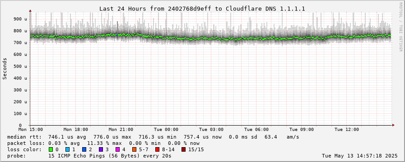The height and width of the screenshot is (162, 405).
Task: Click the red arrow at the x-axis end
Action: click(x=393, y=125)
